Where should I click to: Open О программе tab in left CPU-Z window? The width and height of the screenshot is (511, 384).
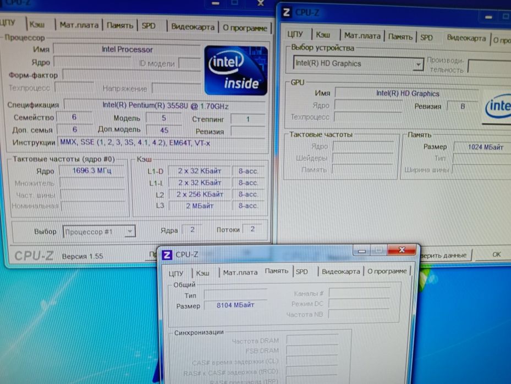(x=245, y=28)
